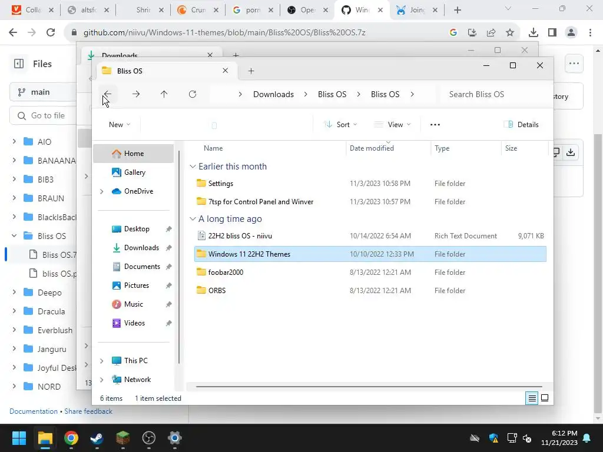
Task: Sort by Type column header
Action: 442,148
